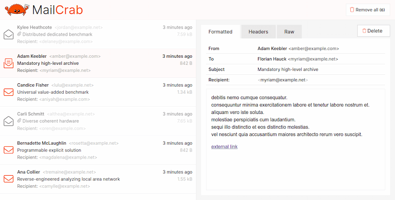
Task: Click Subject value in the detail pane
Action: 288,70
